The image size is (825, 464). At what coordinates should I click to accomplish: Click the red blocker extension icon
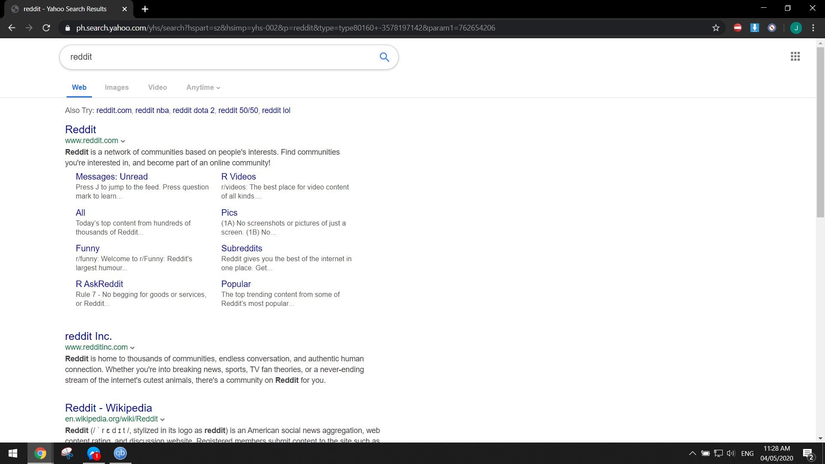point(737,28)
